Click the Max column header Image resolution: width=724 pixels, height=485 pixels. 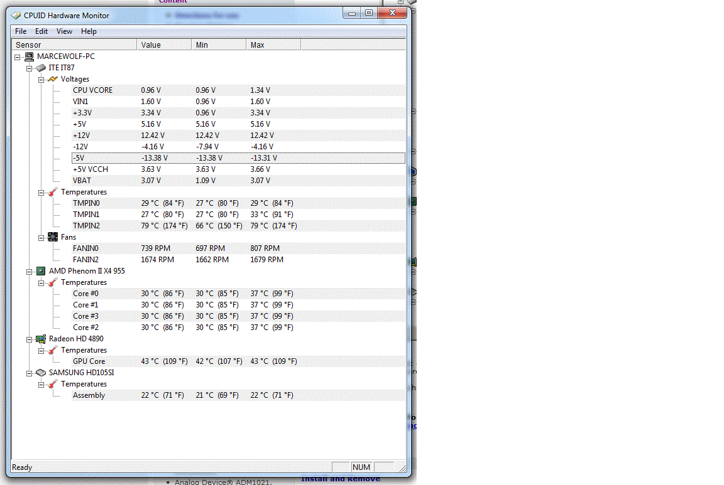click(x=273, y=45)
